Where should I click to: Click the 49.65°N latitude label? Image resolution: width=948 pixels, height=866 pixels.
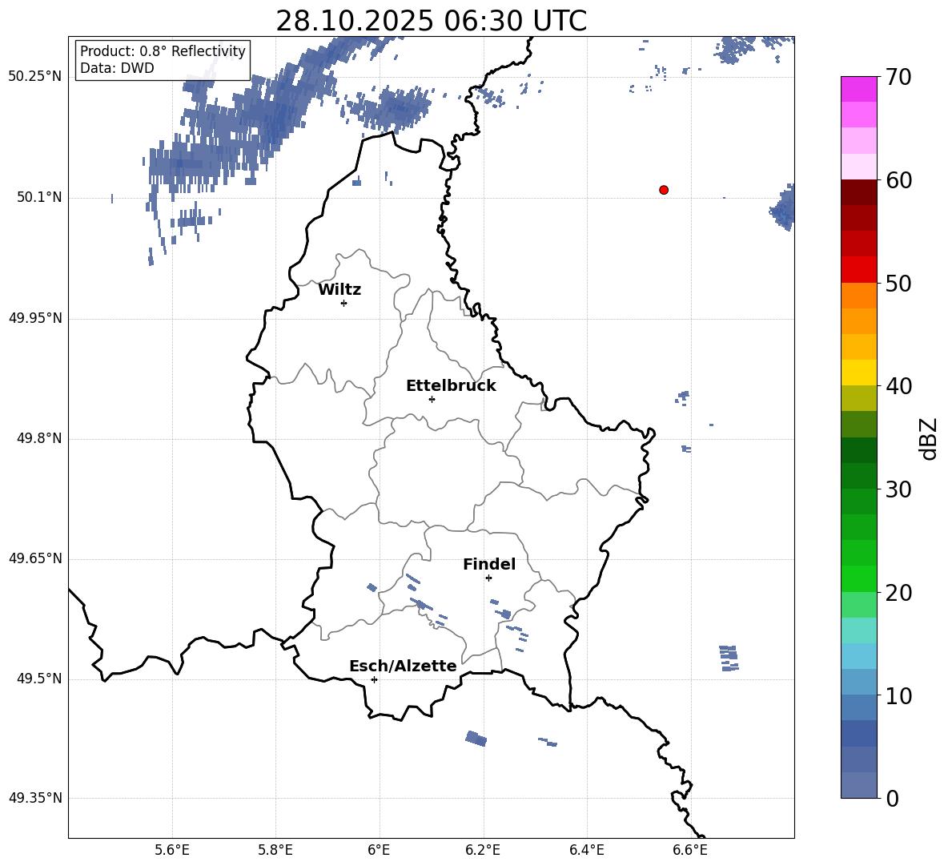click(x=35, y=558)
